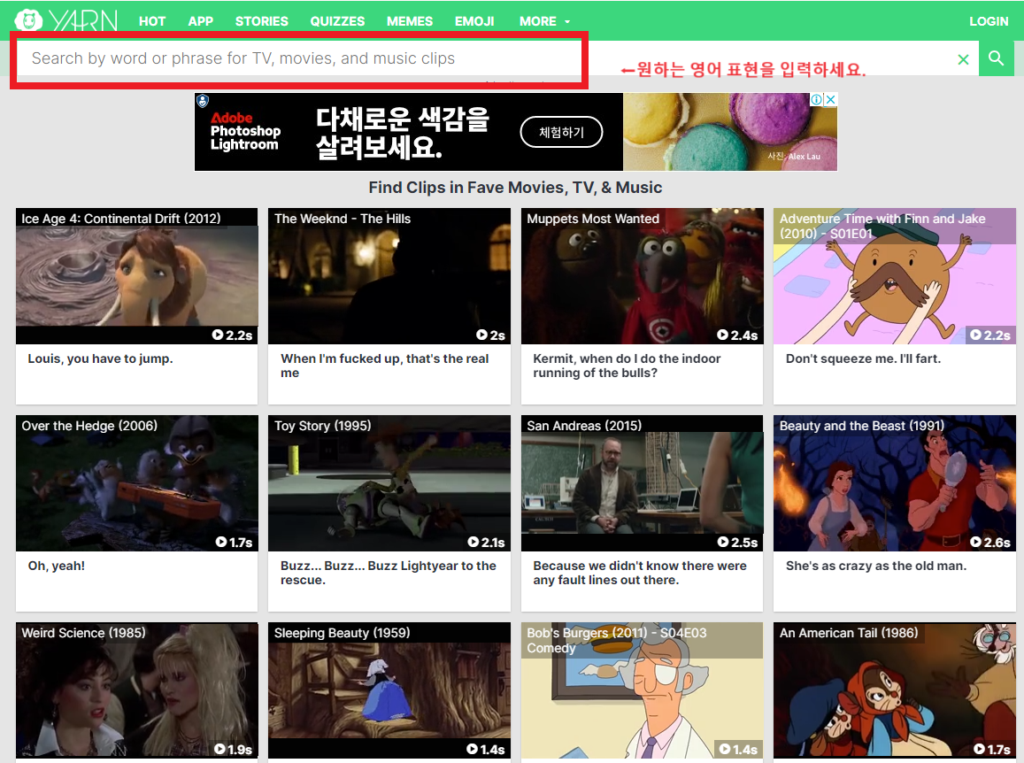Click the 2.4s play badge on Muppets clip
Screen dimensions: 1024x763
[737, 335]
